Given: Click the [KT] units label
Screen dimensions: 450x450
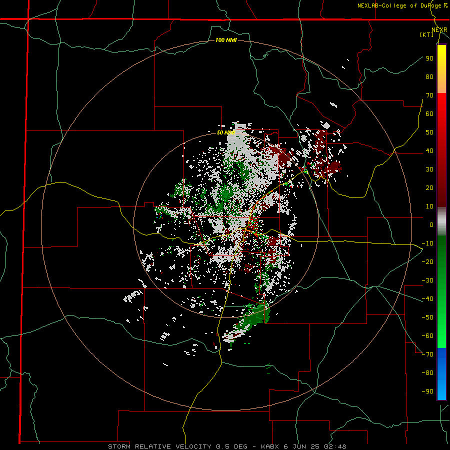Looking at the screenshot, I should coord(427,34).
